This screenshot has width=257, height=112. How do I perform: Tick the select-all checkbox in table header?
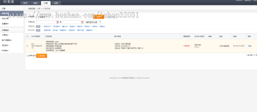point(27,36)
